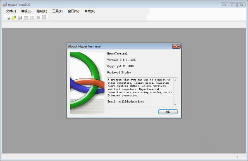Click the SFTP toolbar icon

[x=26, y=17]
